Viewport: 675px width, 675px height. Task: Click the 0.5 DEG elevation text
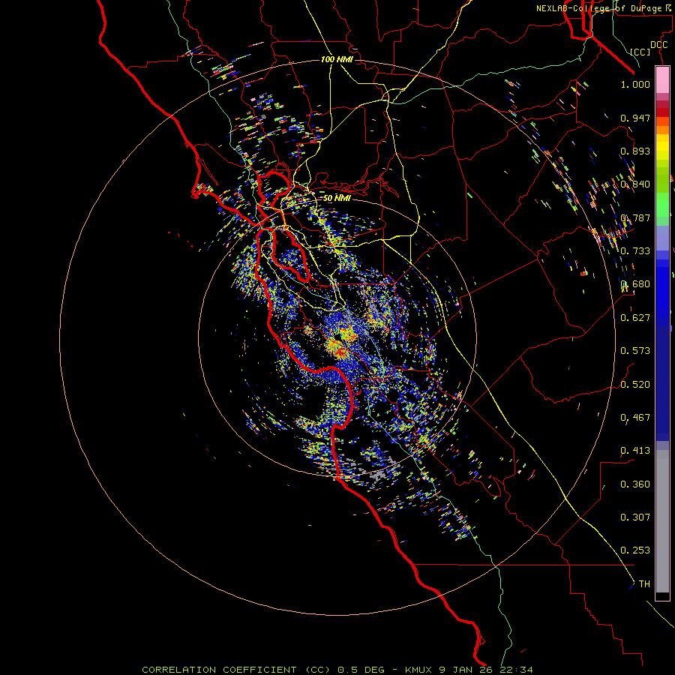point(361,670)
